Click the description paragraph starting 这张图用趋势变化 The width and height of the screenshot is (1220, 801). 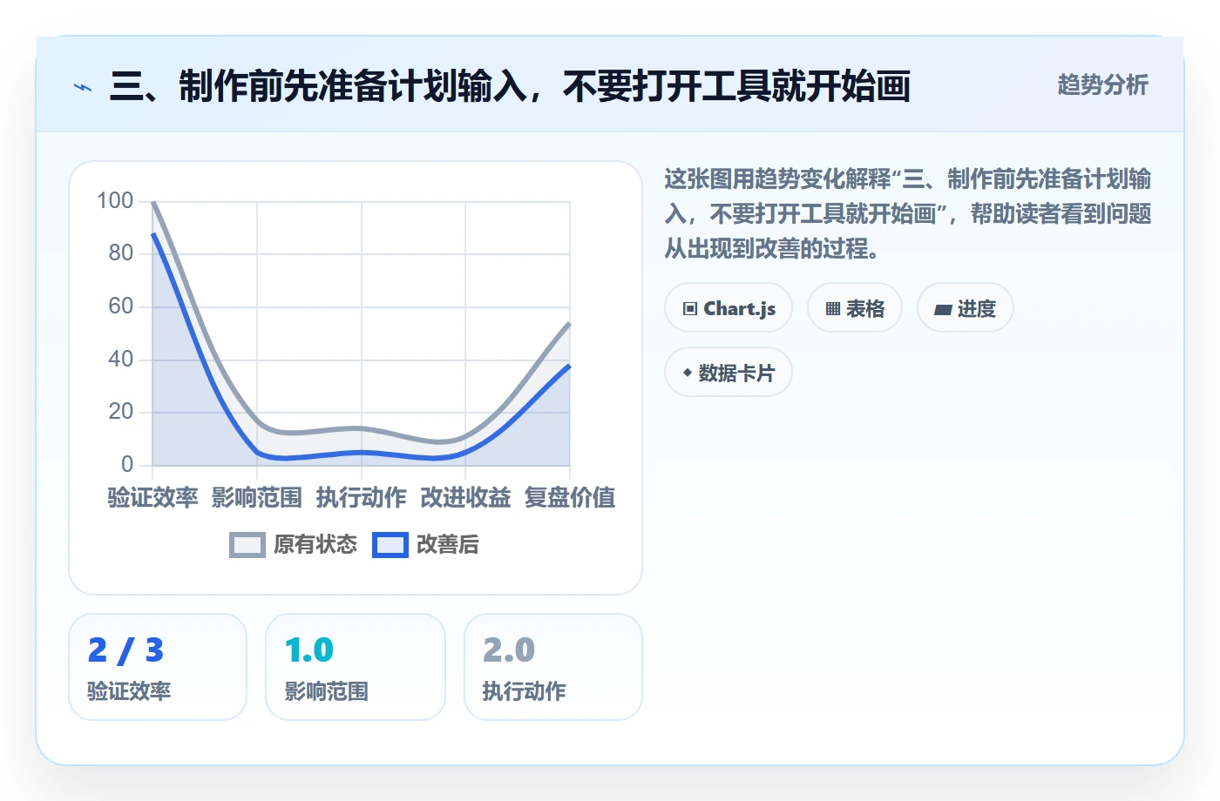[x=908, y=214]
